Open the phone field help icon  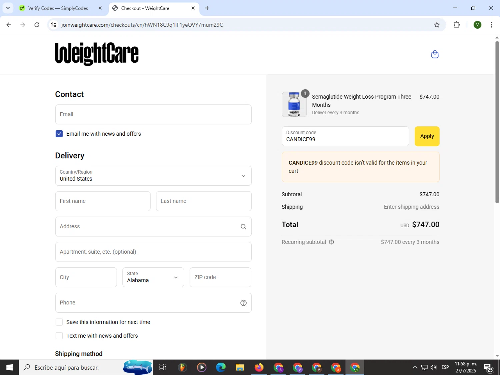(243, 303)
